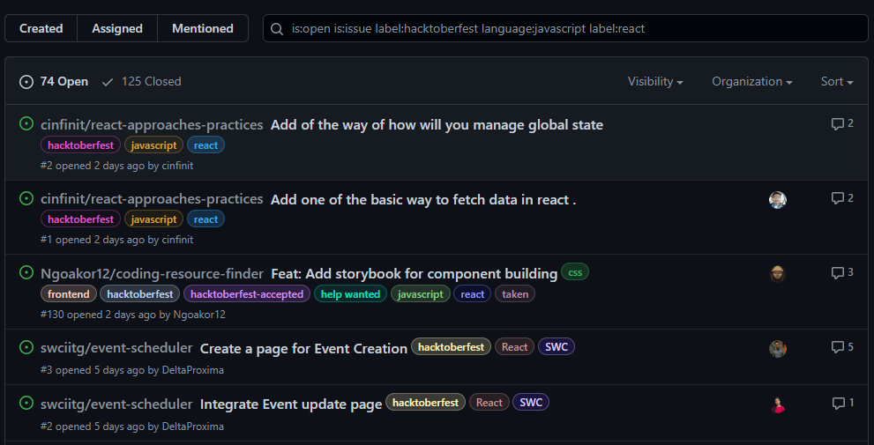The height and width of the screenshot is (445, 874).
Task: Click the taken label
Action: coord(515,294)
